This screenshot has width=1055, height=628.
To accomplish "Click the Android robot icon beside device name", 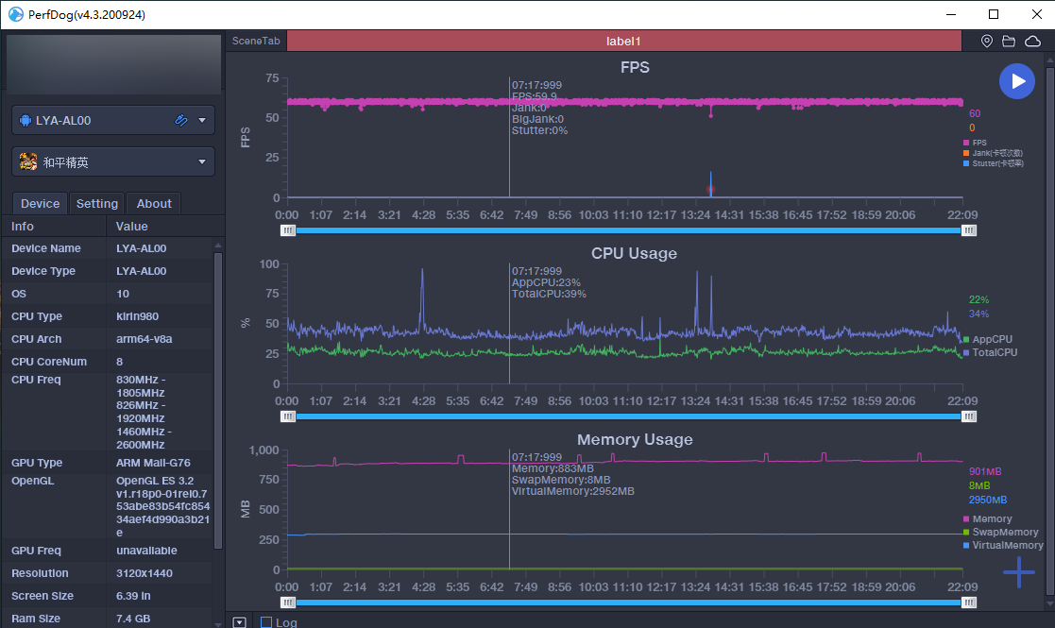I will pyautogui.click(x=26, y=121).
